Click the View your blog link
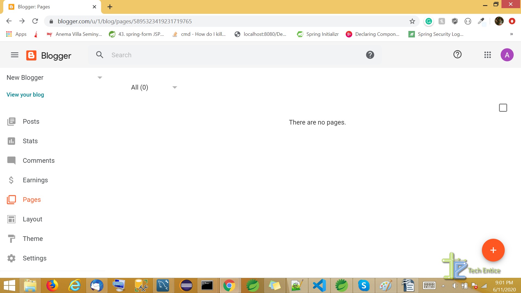This screenshot has height=293, width=521. [x=25, y=94]
